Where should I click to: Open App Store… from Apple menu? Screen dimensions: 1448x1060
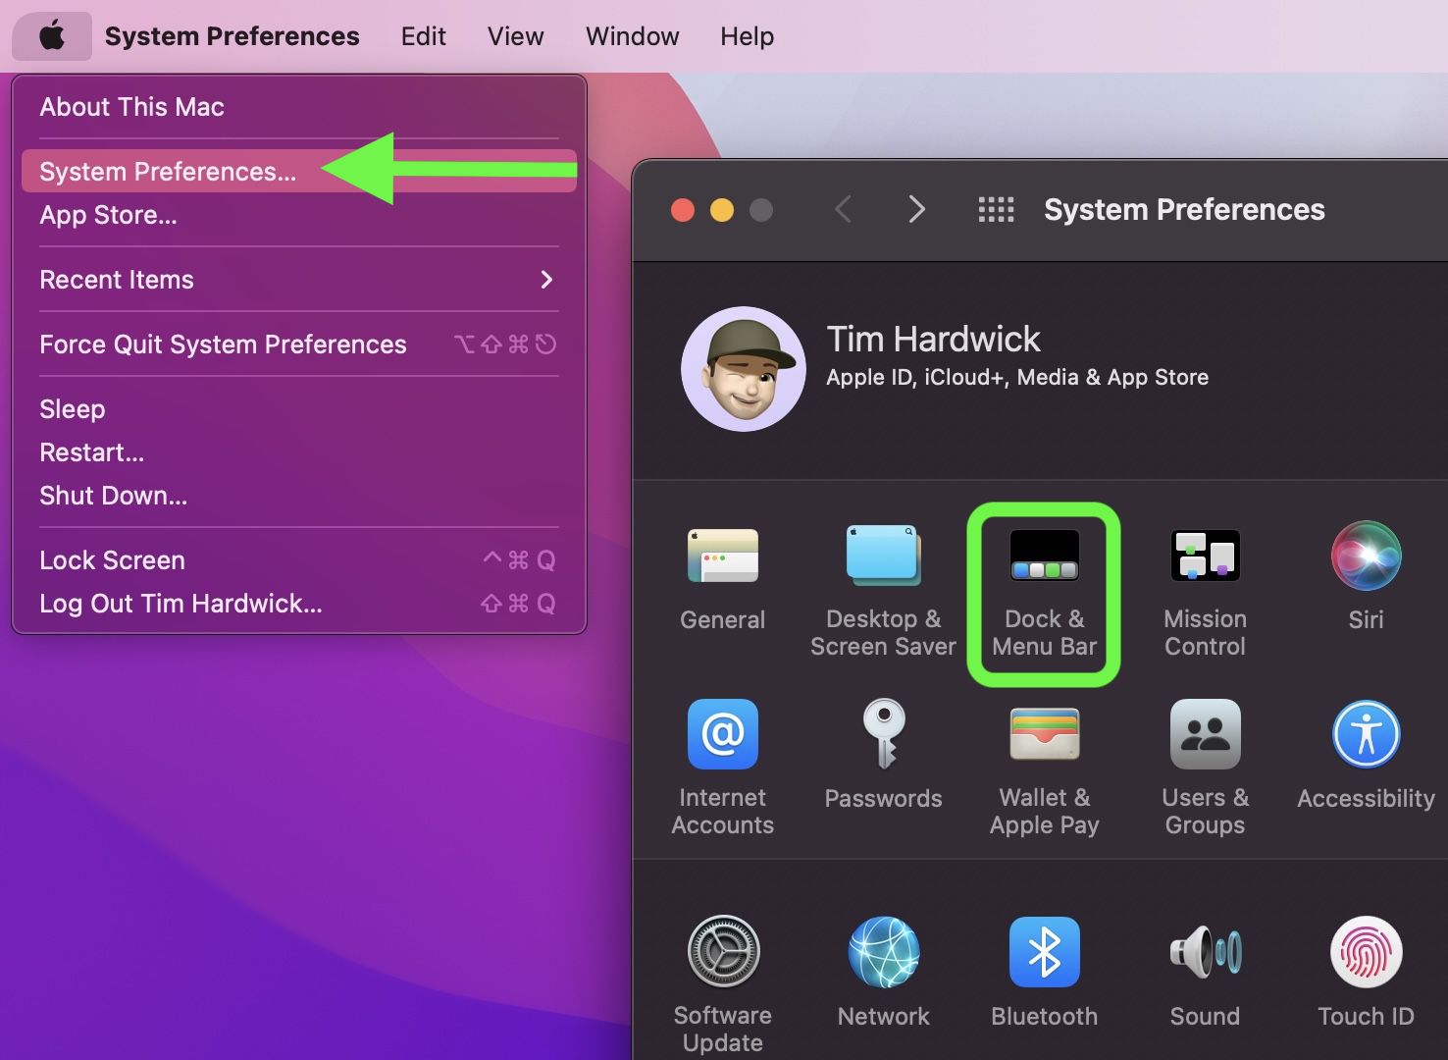coord(298,215)
